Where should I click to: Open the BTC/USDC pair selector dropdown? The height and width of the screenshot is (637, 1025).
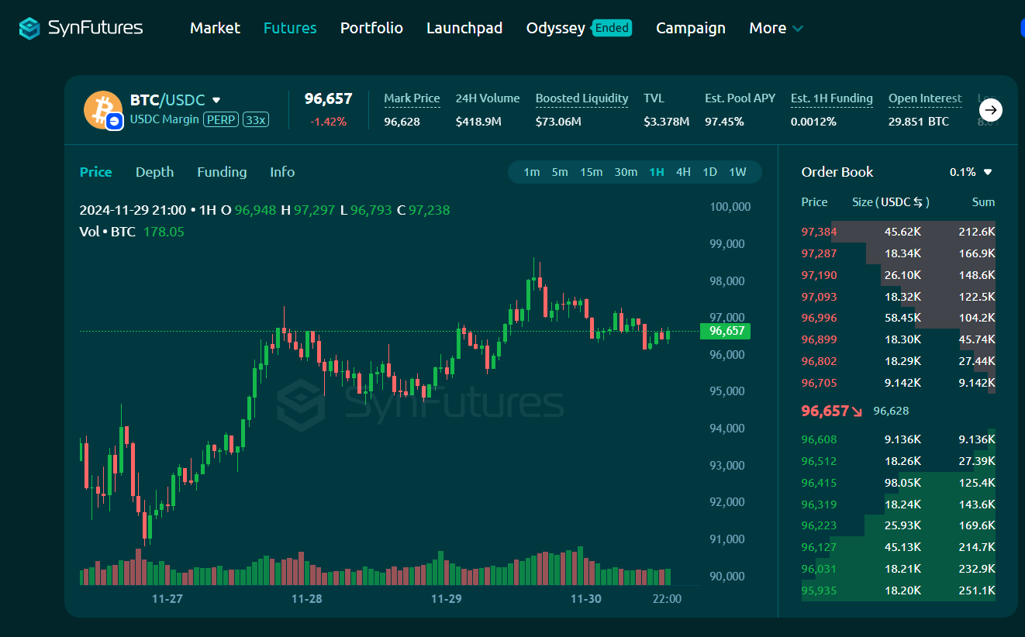(216, 100)
